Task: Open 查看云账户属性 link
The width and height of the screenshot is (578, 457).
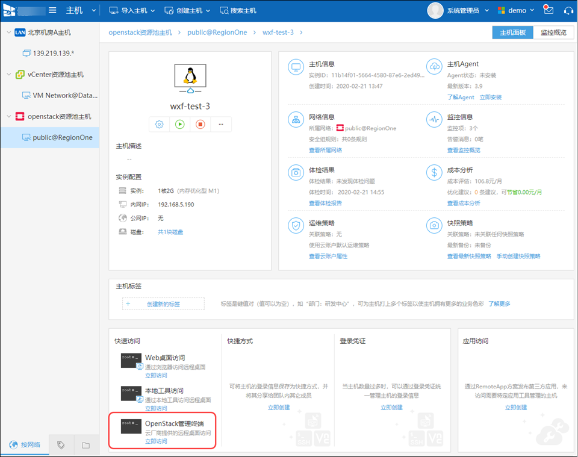Action: (328, 256)
